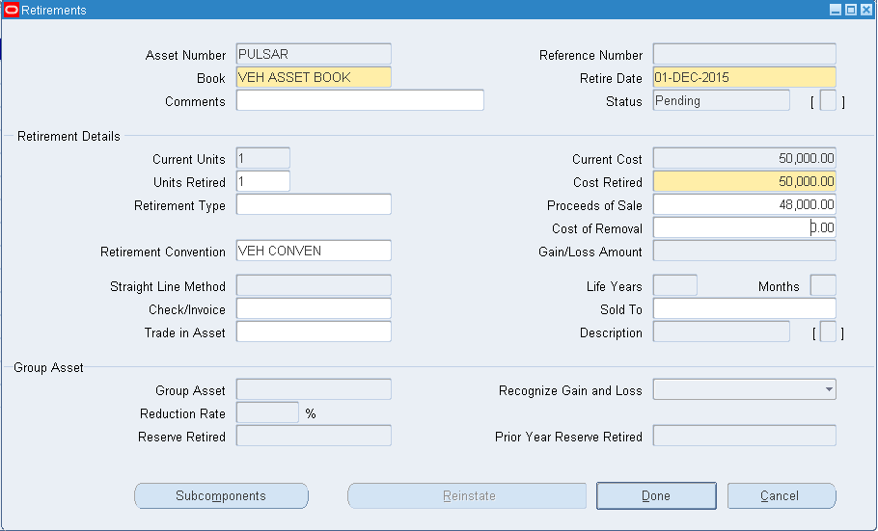Focus the Comments input field

click(359, 101)
